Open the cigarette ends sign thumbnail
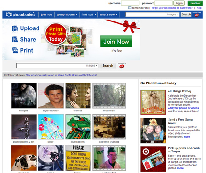The height and width of the screenshot is (173, 206). [x=78, y=158]
